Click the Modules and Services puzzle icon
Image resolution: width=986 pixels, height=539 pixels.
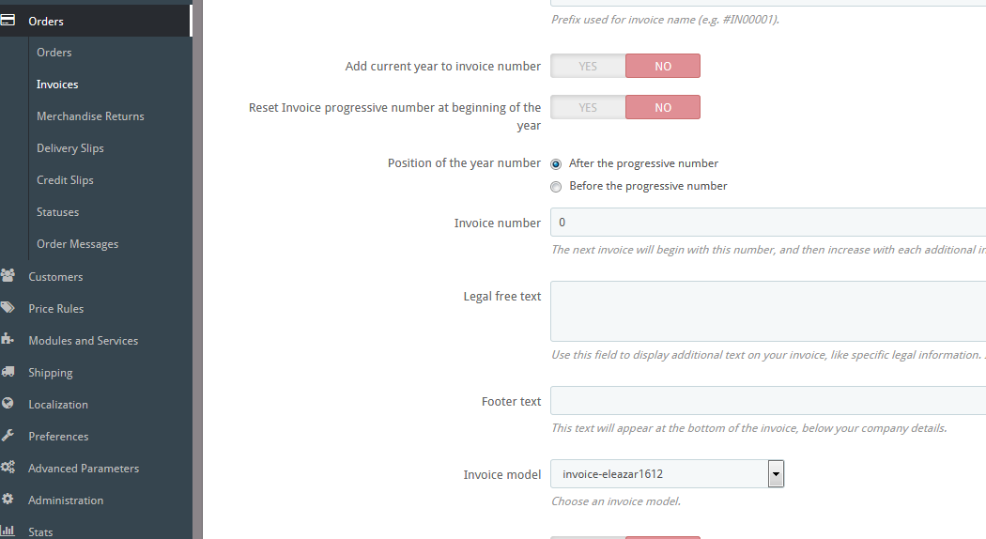tap(8, 340)
